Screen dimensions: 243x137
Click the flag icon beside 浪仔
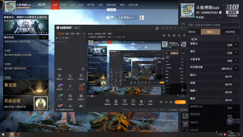pyautogui.click(x=236, y=53)
